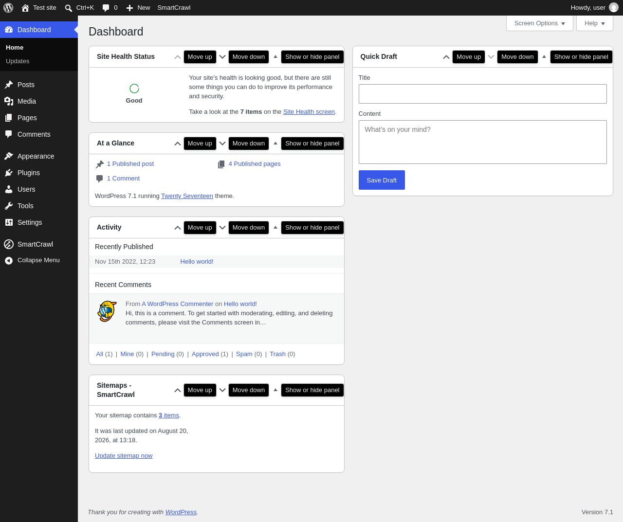Move Activity panel up arrow
The width and height of the screenshot is (623, 522).
click(178, 228)
